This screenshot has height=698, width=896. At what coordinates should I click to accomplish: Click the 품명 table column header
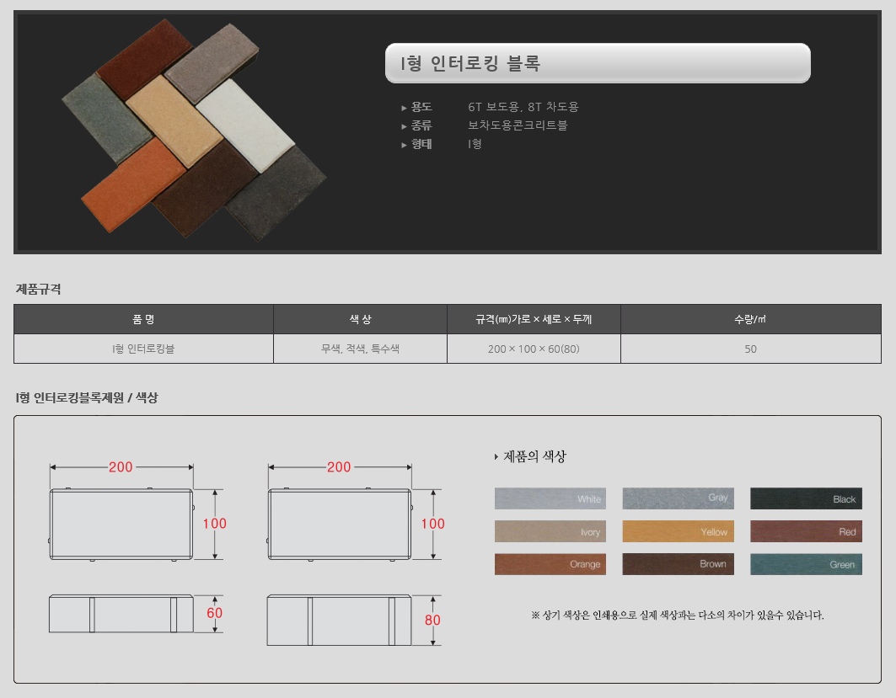[143, 319]
